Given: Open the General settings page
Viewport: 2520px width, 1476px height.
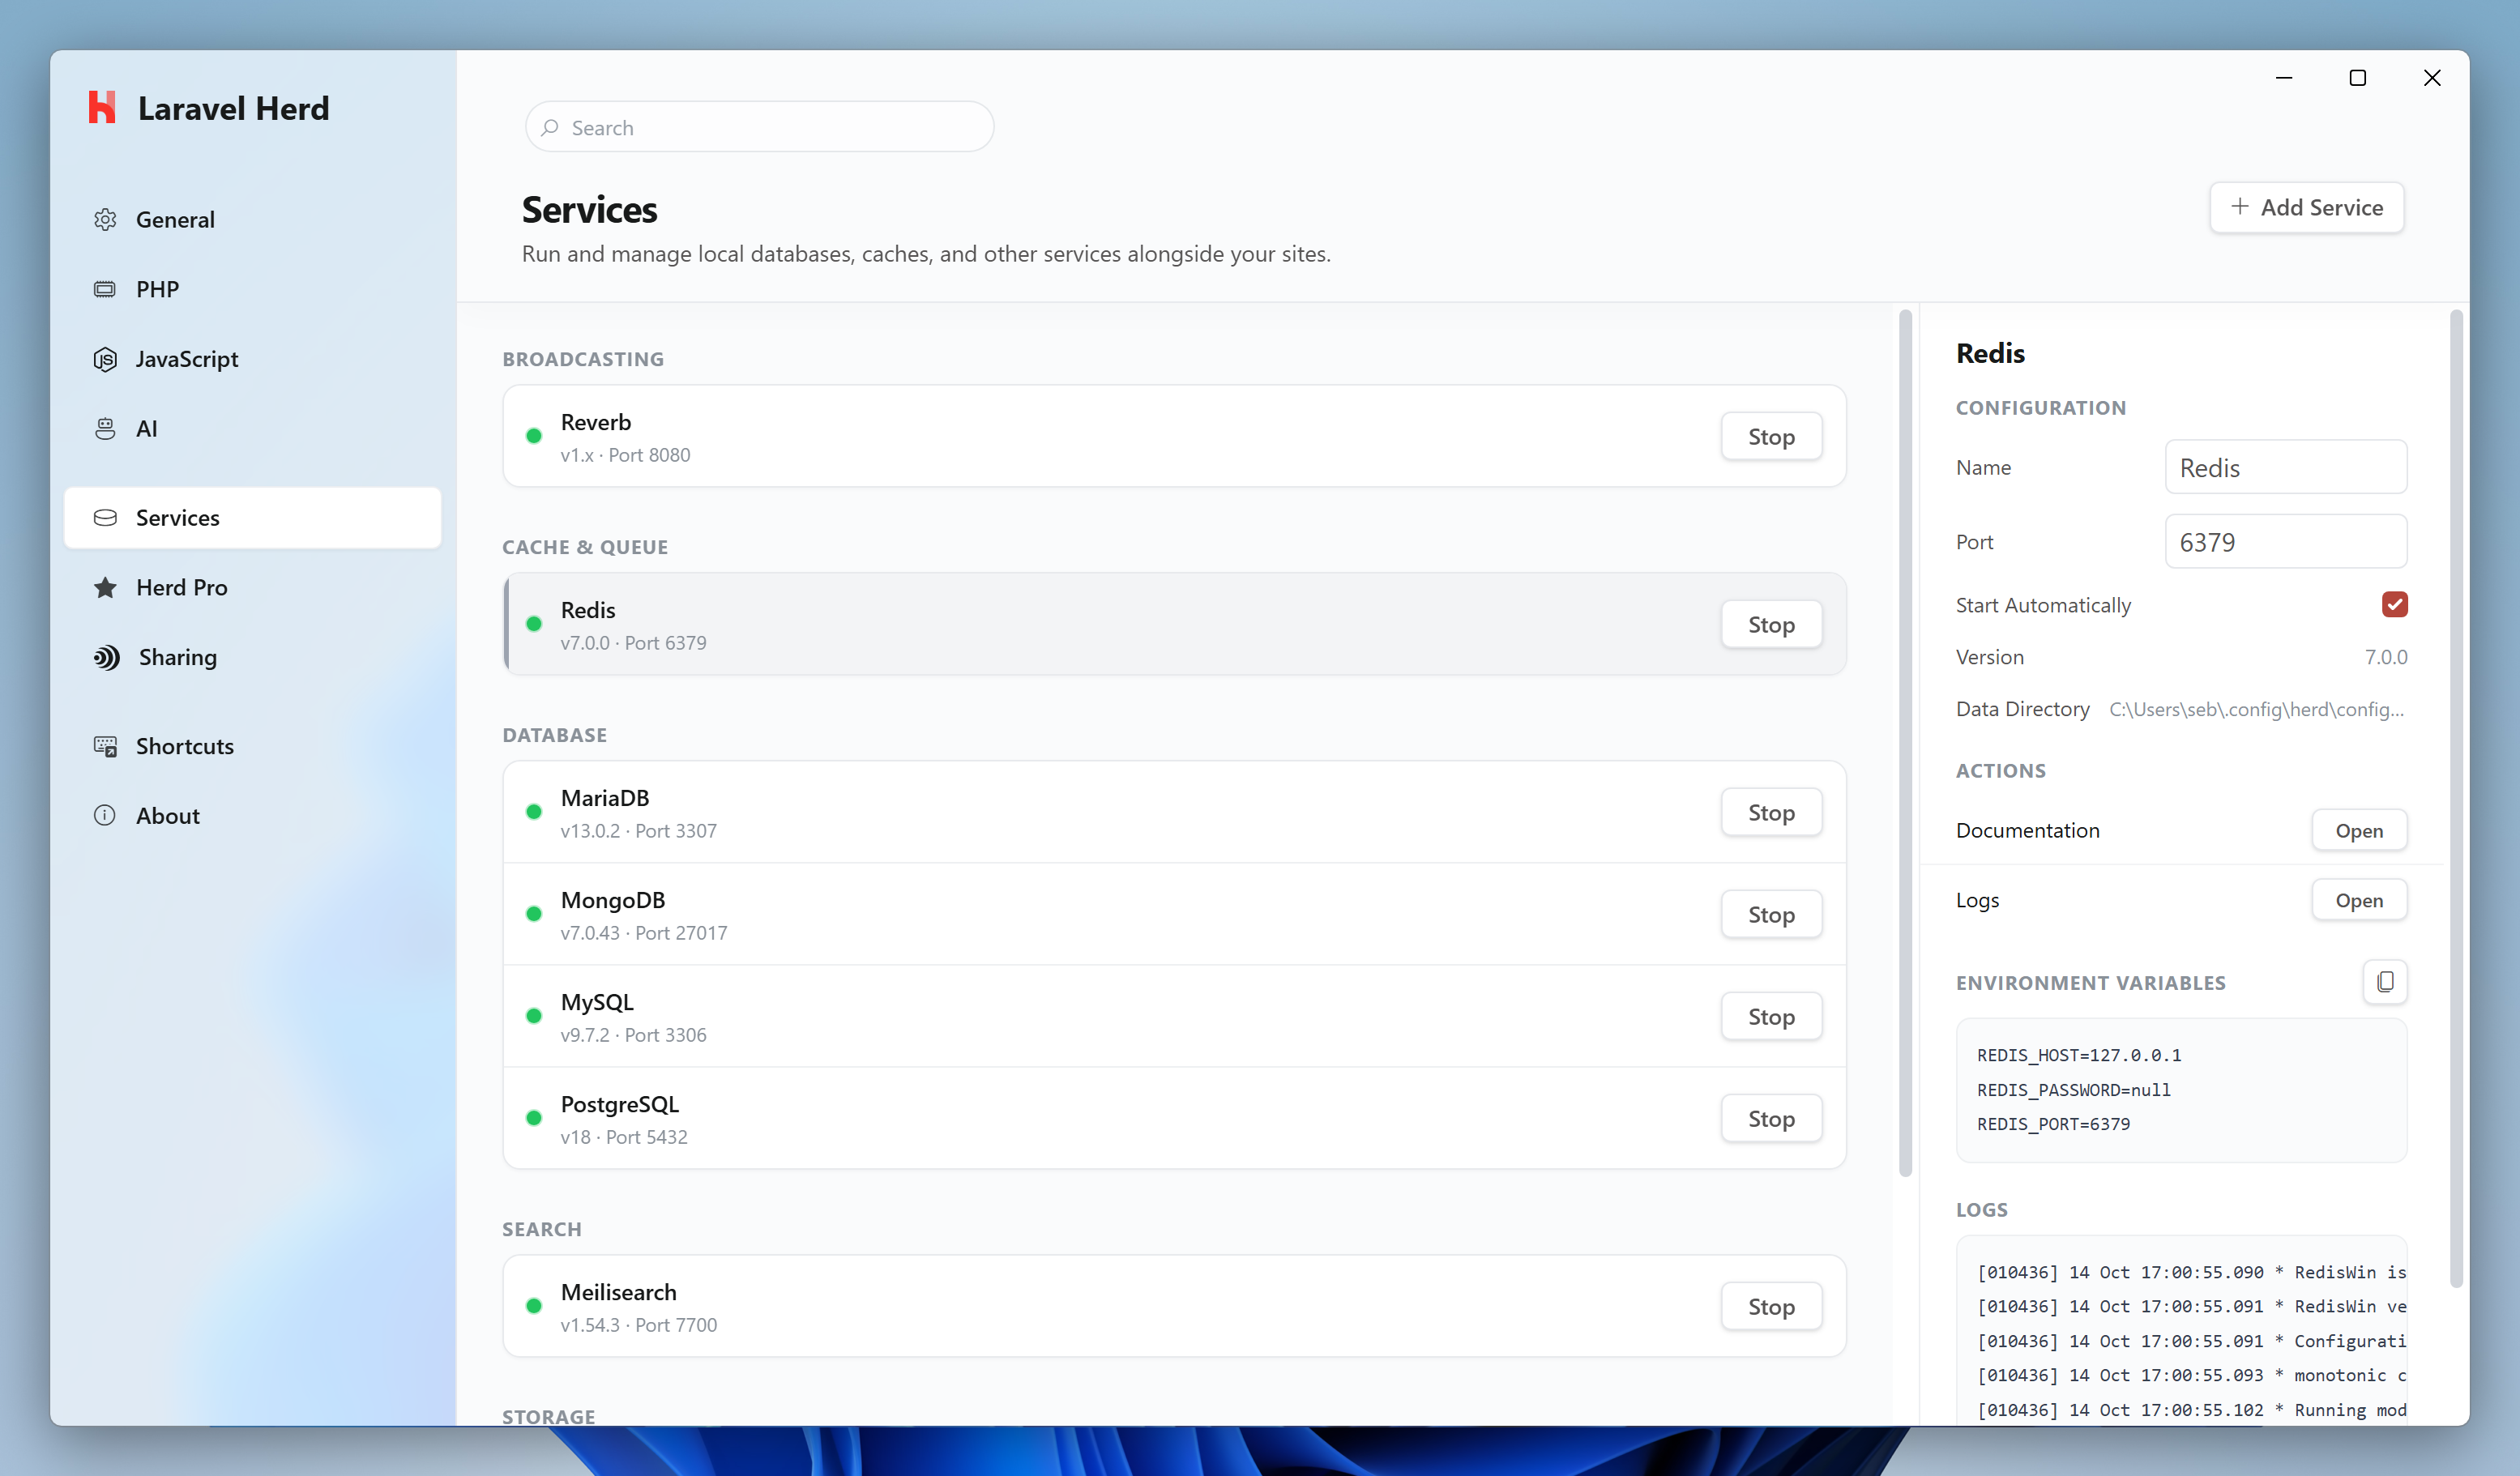Looking at the screenshot, I should pos(252,219).
